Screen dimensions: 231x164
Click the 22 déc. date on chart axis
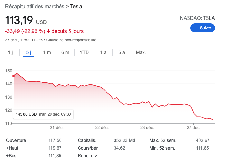(102, 127)
